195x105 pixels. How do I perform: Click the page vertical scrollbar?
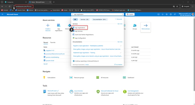[194, 55]
